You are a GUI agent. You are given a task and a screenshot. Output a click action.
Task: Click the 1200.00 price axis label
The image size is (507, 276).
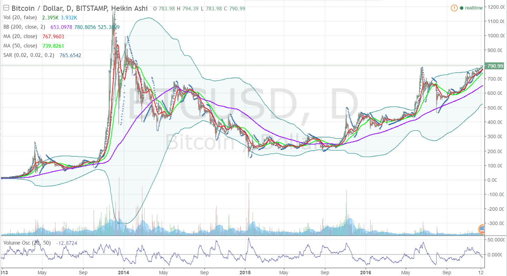point(496,7)
